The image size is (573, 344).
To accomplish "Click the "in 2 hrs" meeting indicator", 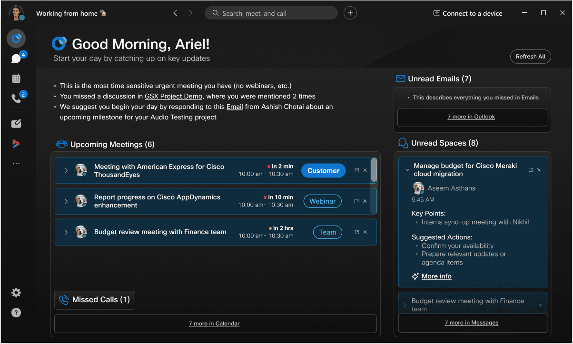I will tap(281, 228).
